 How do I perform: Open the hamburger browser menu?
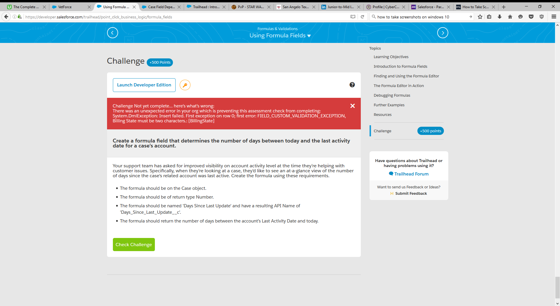[554, 17]
